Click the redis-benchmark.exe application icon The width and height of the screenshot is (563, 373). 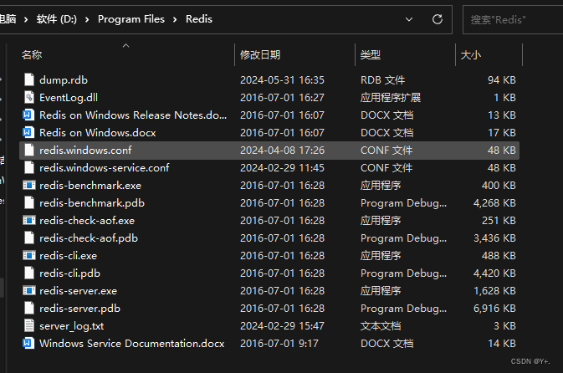29,185
